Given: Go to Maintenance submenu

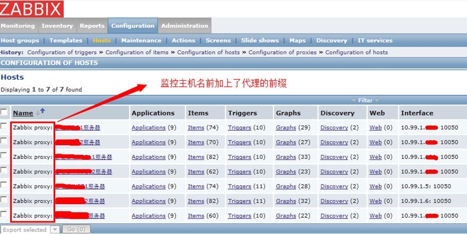Looking at the screenshot, I should coord(141,40).
